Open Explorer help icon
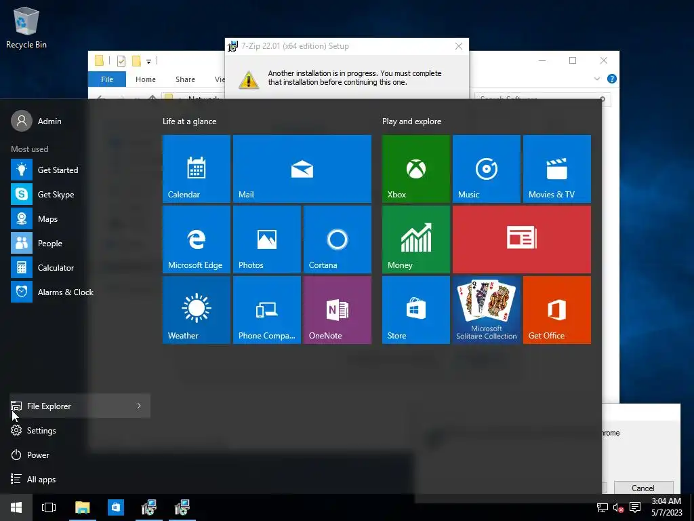Viewport: 694px width, 521px height. coord(612,79)
